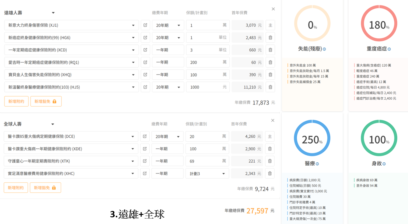Screen dimensions: 408x224
Task: Click 重度癌症 240 萬 benefit line
Action: click(368, 76)
